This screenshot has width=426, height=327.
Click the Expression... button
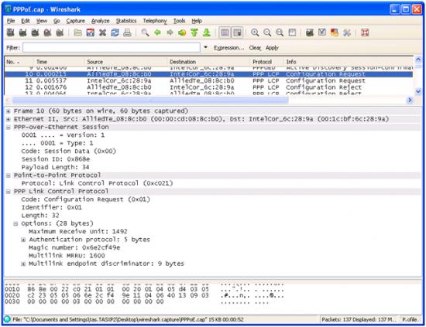click(228, 48)
